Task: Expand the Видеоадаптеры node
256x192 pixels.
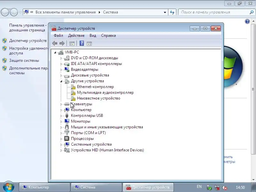Action: pyautogui.click(x=61, y=70)
